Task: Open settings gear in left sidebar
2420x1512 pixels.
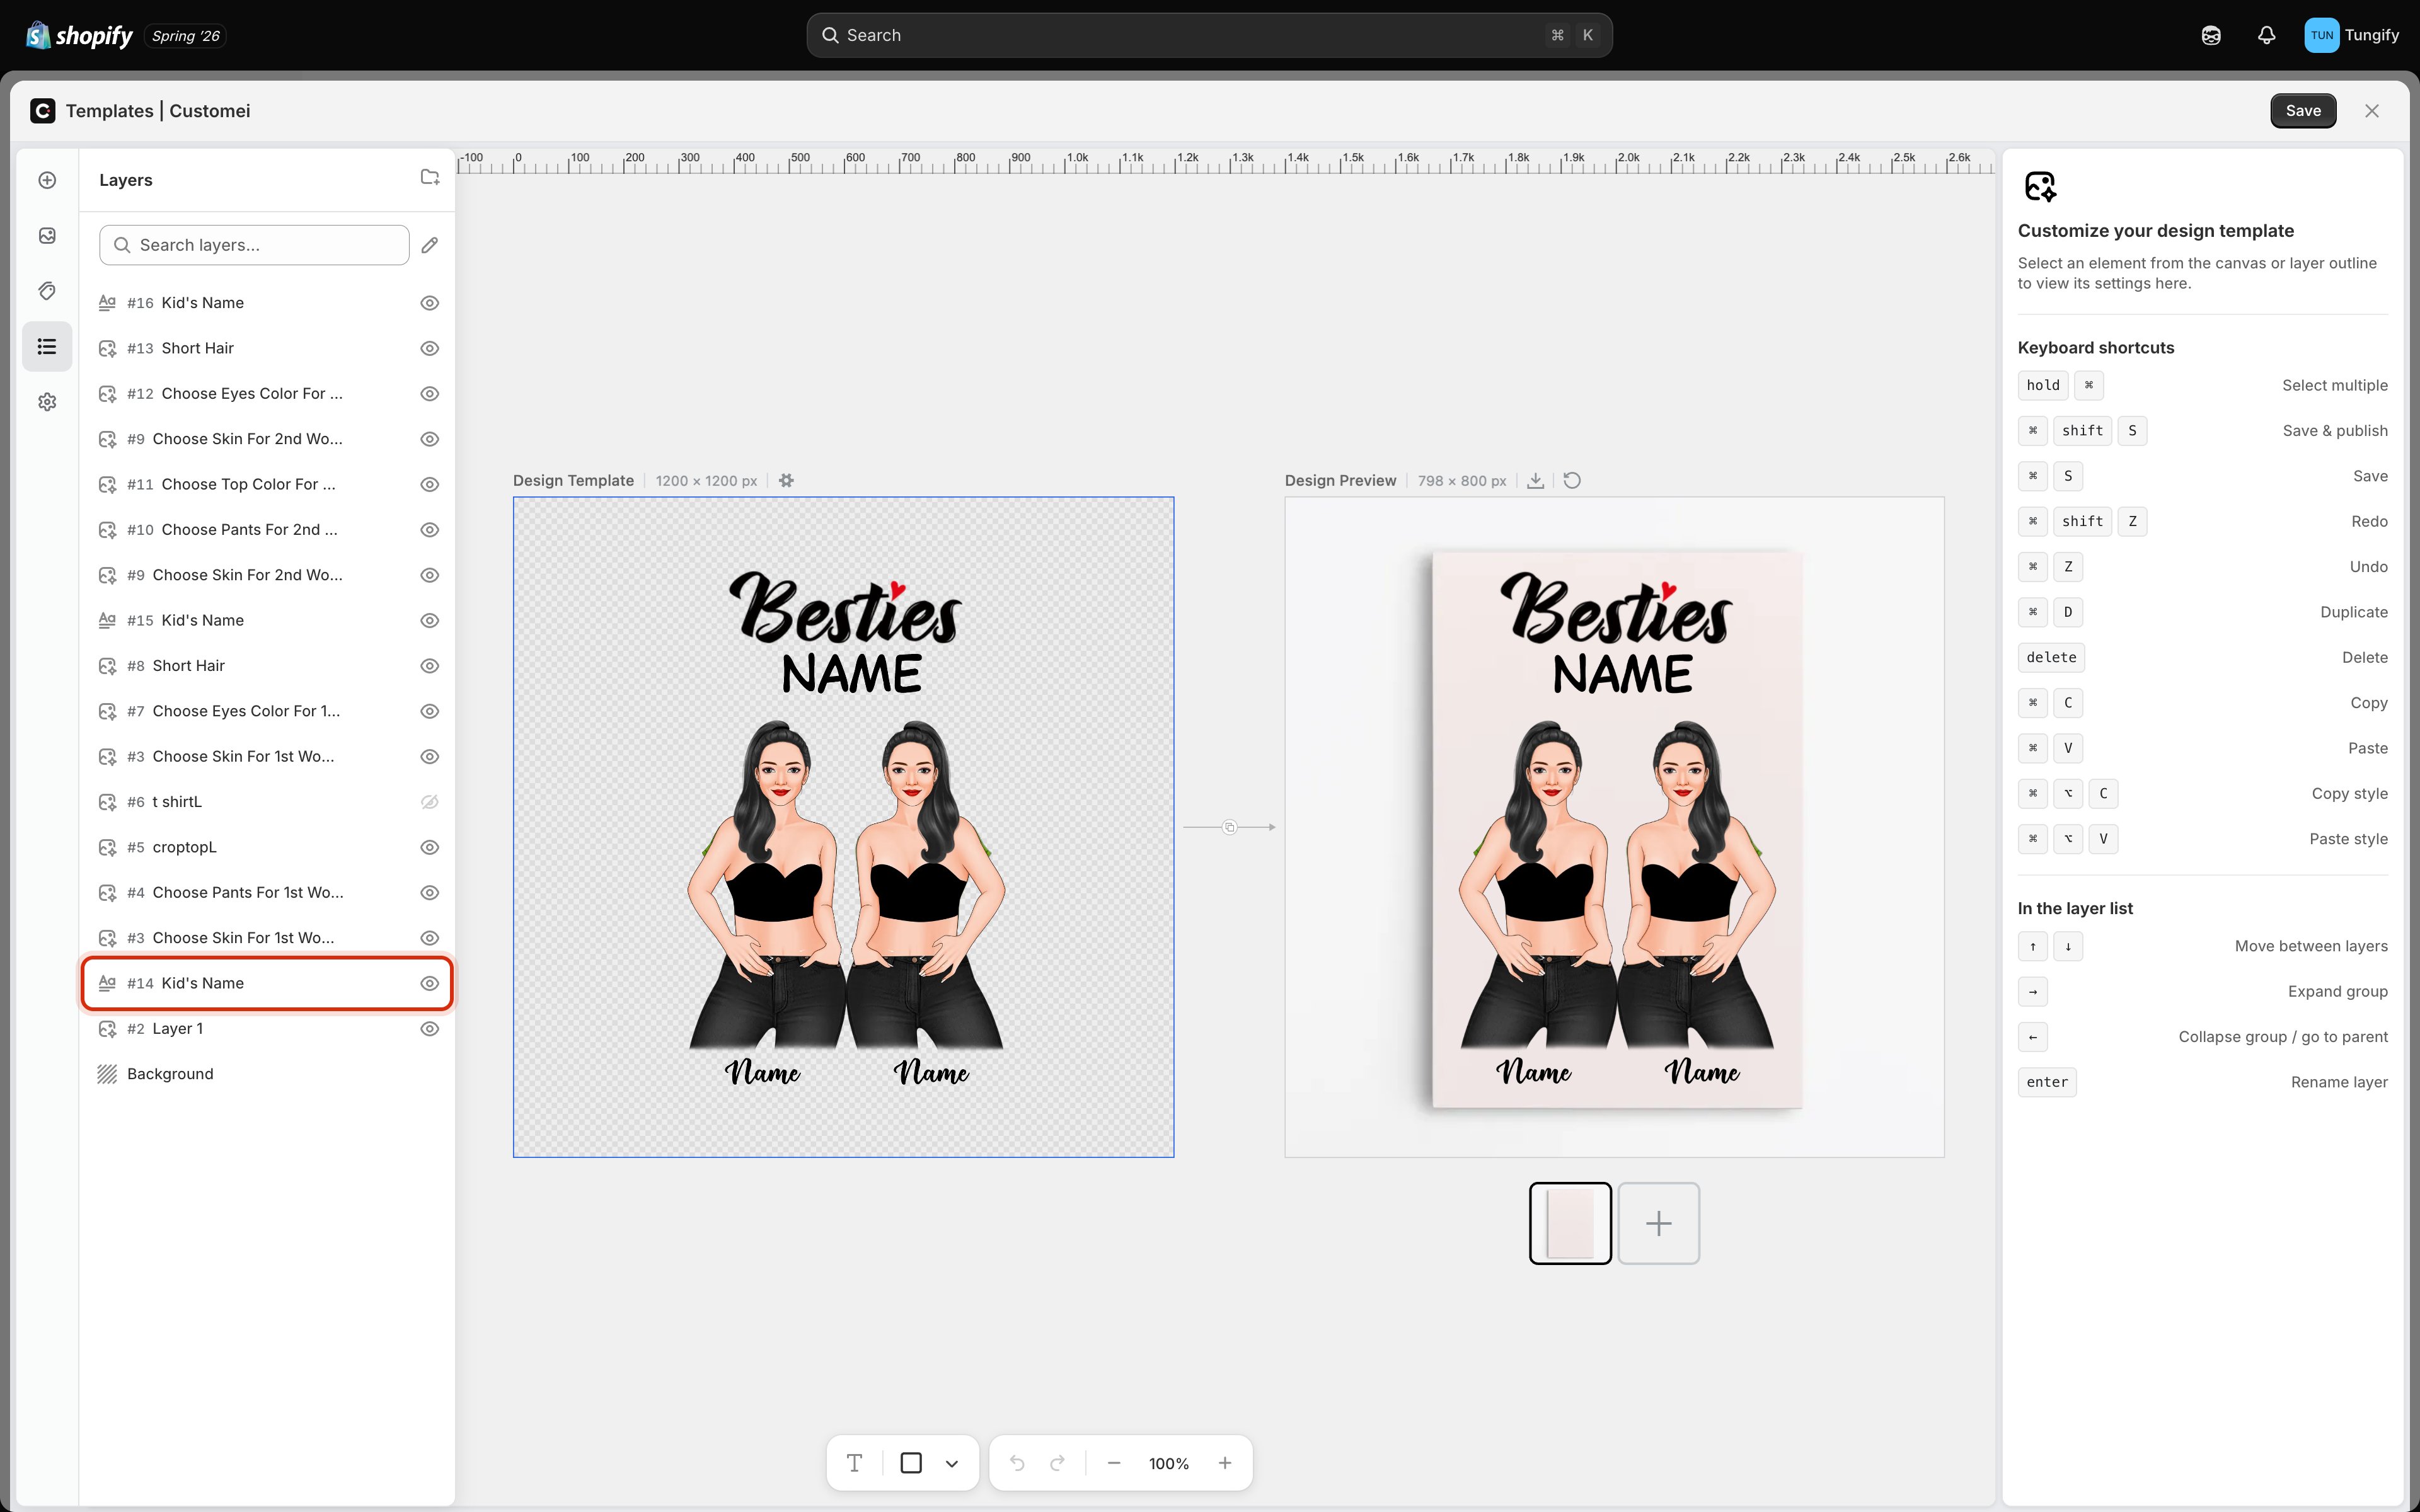Action: tap(47, 402)
